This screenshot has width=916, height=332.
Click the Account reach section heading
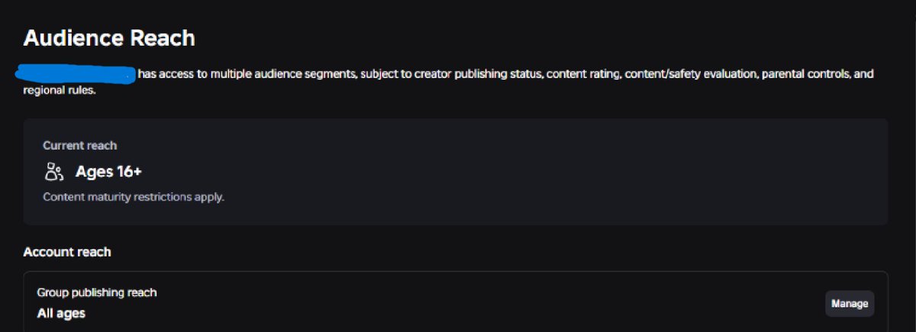point(67,252)
